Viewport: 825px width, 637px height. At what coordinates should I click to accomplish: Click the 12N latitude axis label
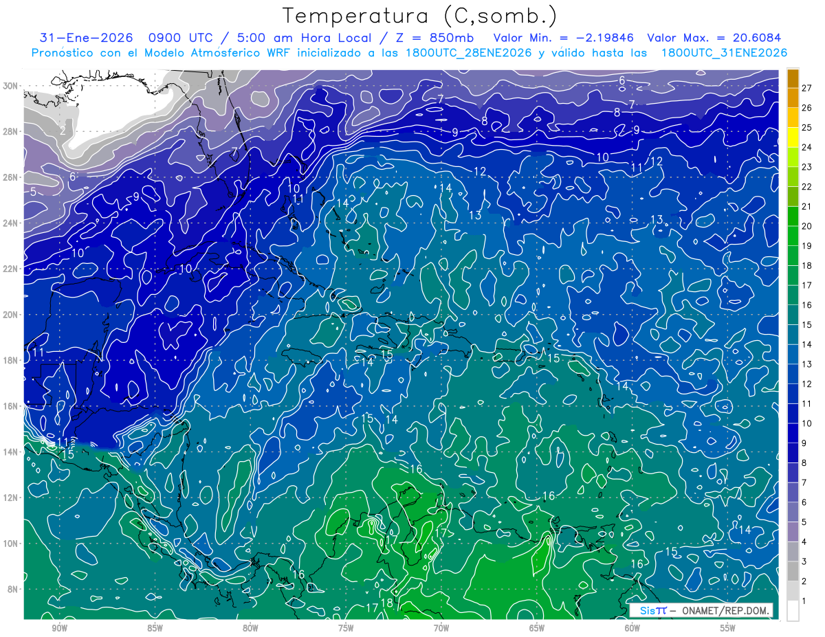(x=11, y=498)
